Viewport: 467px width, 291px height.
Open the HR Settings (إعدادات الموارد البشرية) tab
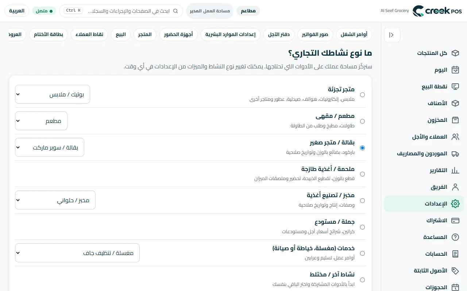point(231,35)
